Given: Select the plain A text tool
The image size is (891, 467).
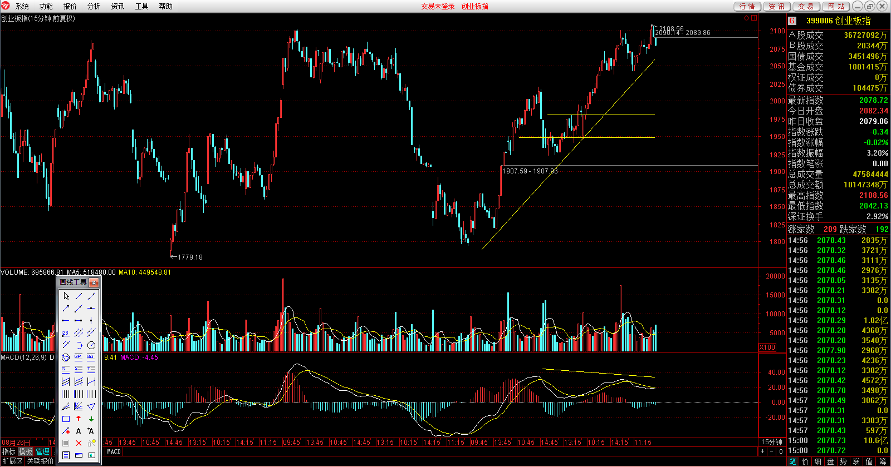Looking at the screenshot, I should 79,431.
